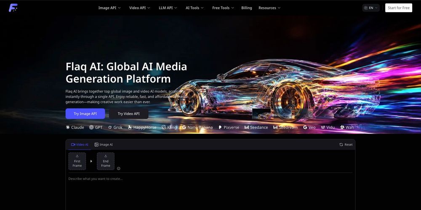421x210 pixels.
Task: Open the Image API dropdown menu
Action: coord(109,8)
